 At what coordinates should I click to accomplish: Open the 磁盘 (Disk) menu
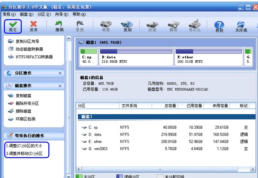pos(27,14)
